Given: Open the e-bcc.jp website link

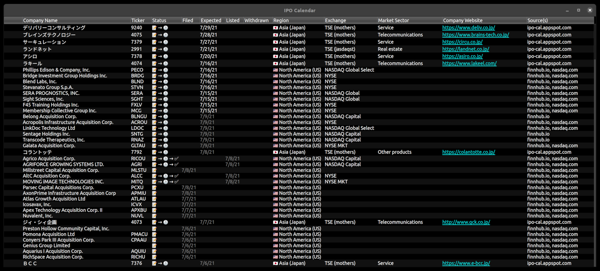Looking at the screenshot, I should pos(466,263).
